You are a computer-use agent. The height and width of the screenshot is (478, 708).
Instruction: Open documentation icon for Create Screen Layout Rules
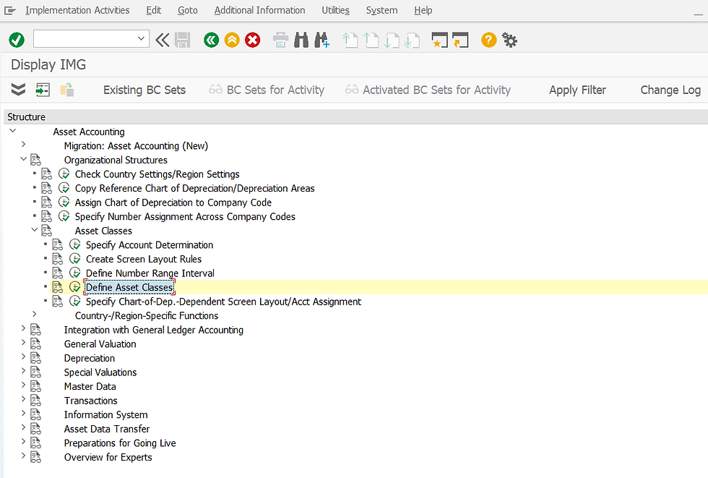57,259
